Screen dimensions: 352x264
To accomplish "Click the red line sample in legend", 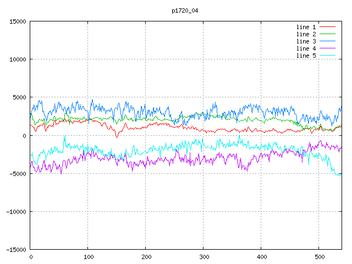I will [327, 27].
